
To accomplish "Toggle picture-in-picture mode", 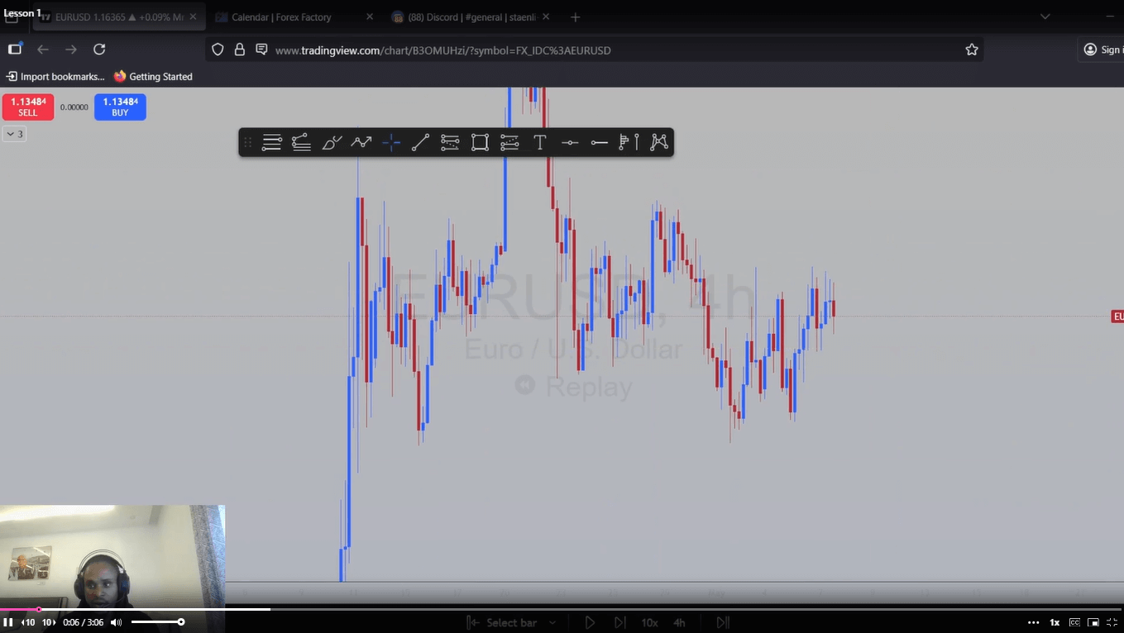I will pos(1093,621).
